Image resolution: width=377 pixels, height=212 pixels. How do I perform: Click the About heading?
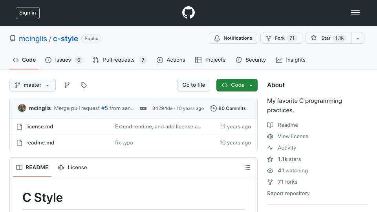point(276,85)
